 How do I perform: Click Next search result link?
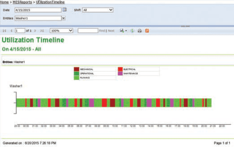(111, 31)
